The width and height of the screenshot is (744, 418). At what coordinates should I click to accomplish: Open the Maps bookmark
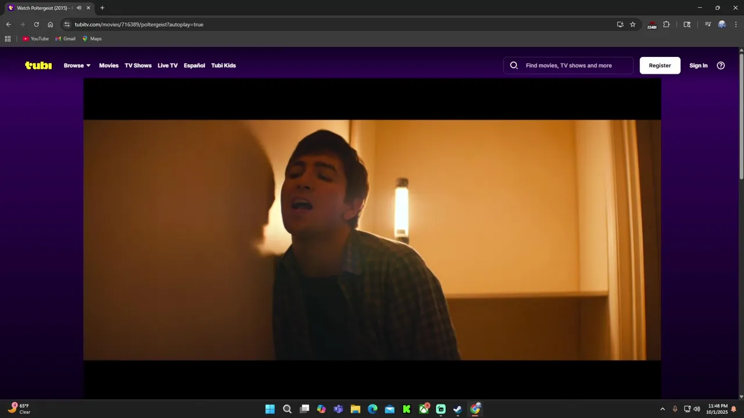tap(92, 39)
